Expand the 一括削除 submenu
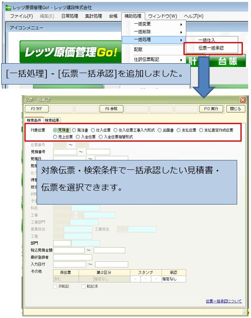The height and width of the screenshot is (318, 251). point(154,32)
